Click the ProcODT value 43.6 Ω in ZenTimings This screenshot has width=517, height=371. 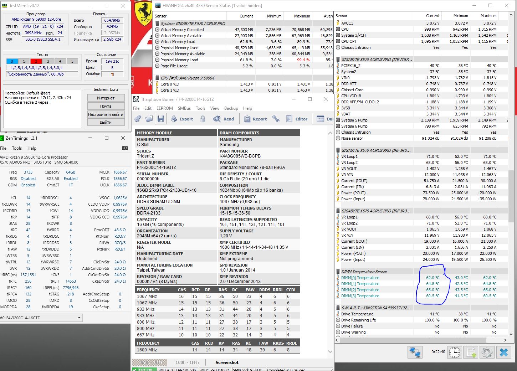click(x=120, y=230)
